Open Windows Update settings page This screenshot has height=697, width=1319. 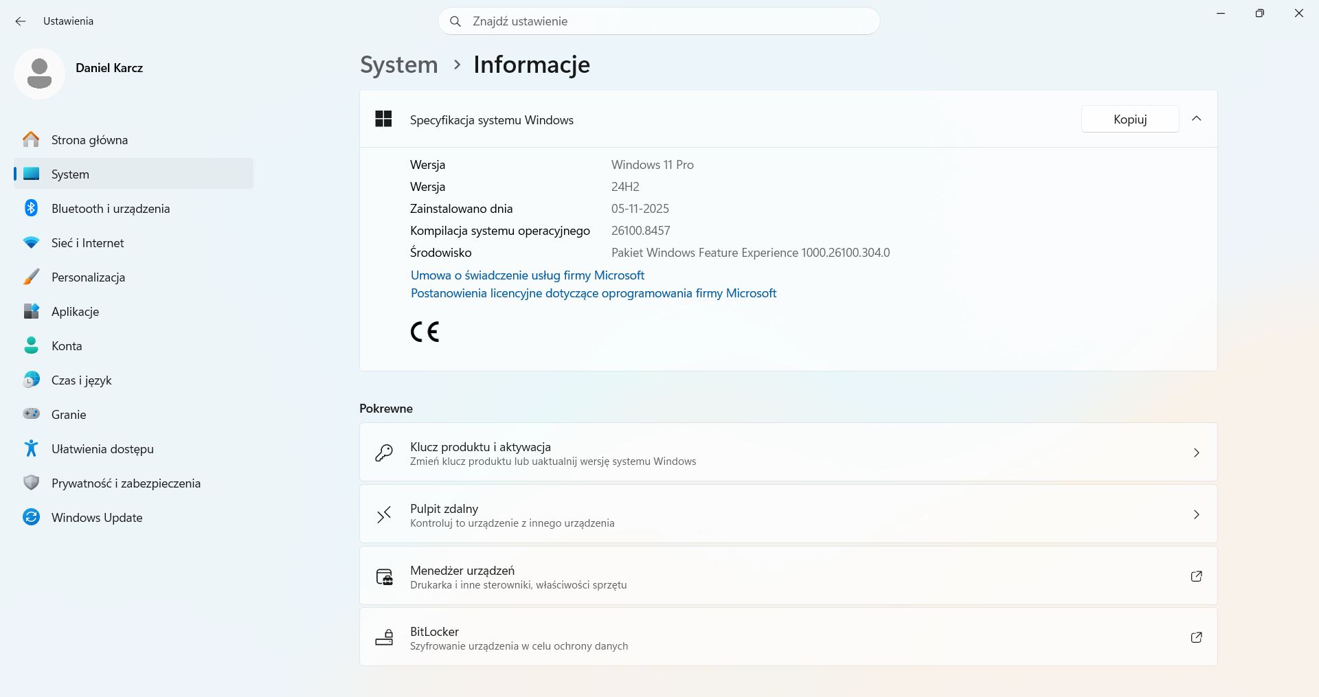coord(133,517)
